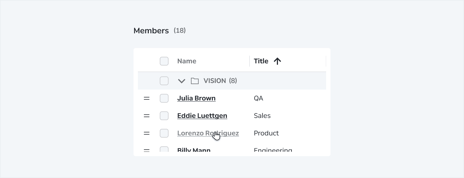Screen dimensions: 464x178
Task: Click the Members heading text
Action: pyautogui.click(x=151, y=31)
